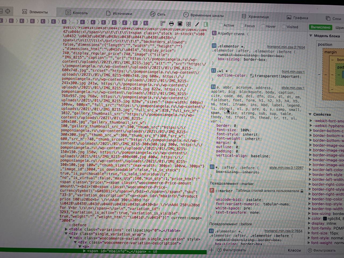
Task: Enable the Visited pseudo-class checkbox
Action: 284,27
